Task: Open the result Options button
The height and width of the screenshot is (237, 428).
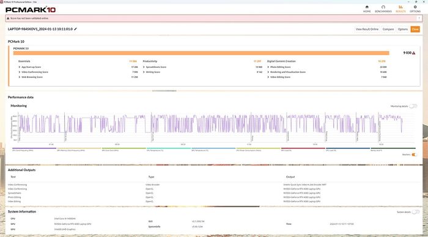Action: click(402, 29)
